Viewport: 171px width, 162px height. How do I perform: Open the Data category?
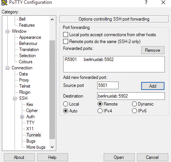click(23, 74)
